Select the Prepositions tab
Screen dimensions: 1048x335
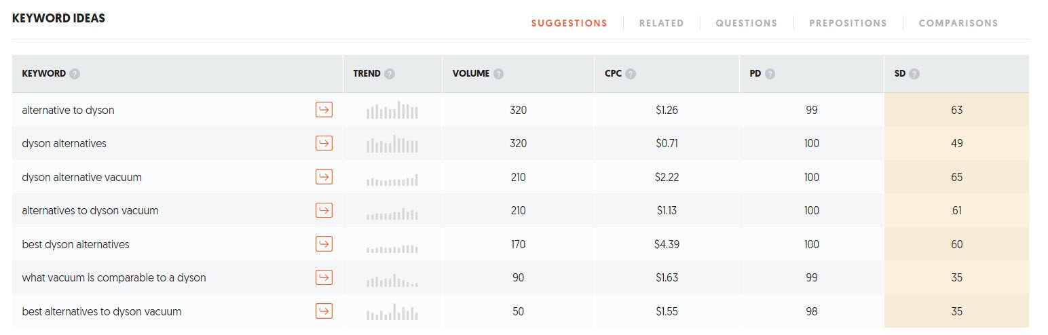click(x=848, y=23)
